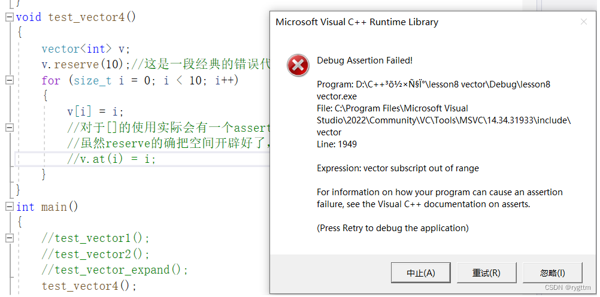Click the test_vector4() call in main
The width and height of the screenshot is (600, 297).
pyautogui.click(x=89, y=286)
